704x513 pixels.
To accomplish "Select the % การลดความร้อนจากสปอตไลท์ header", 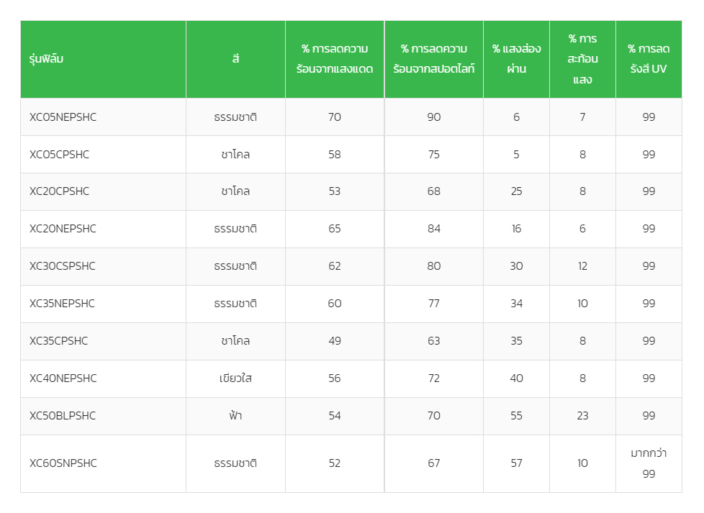I will pos(434,59).
